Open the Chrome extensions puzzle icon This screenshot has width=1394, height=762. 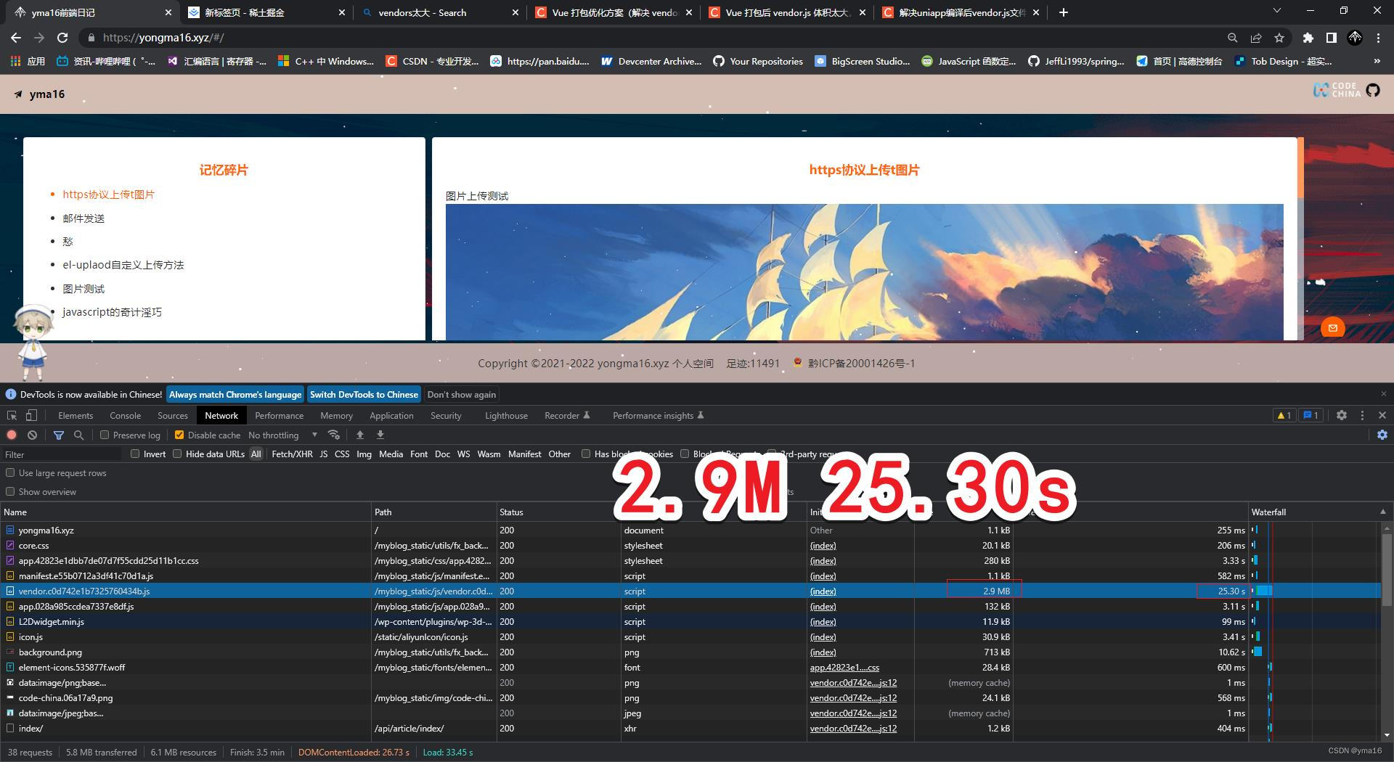click(x=1308, y=38)
